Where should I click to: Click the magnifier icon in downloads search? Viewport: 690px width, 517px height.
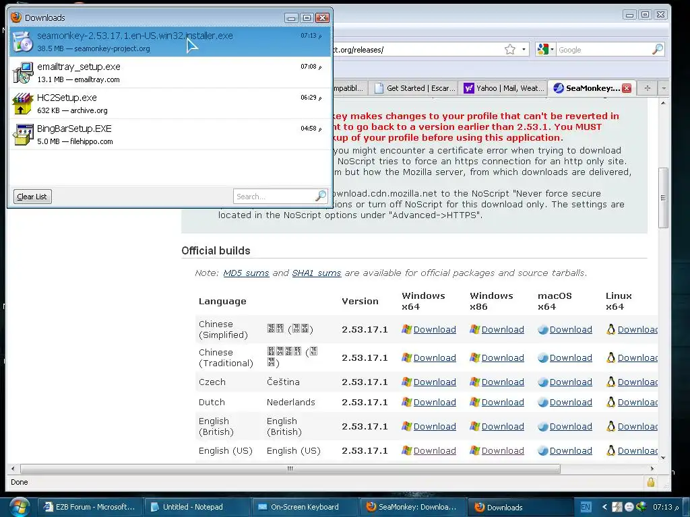click(321, 196)
